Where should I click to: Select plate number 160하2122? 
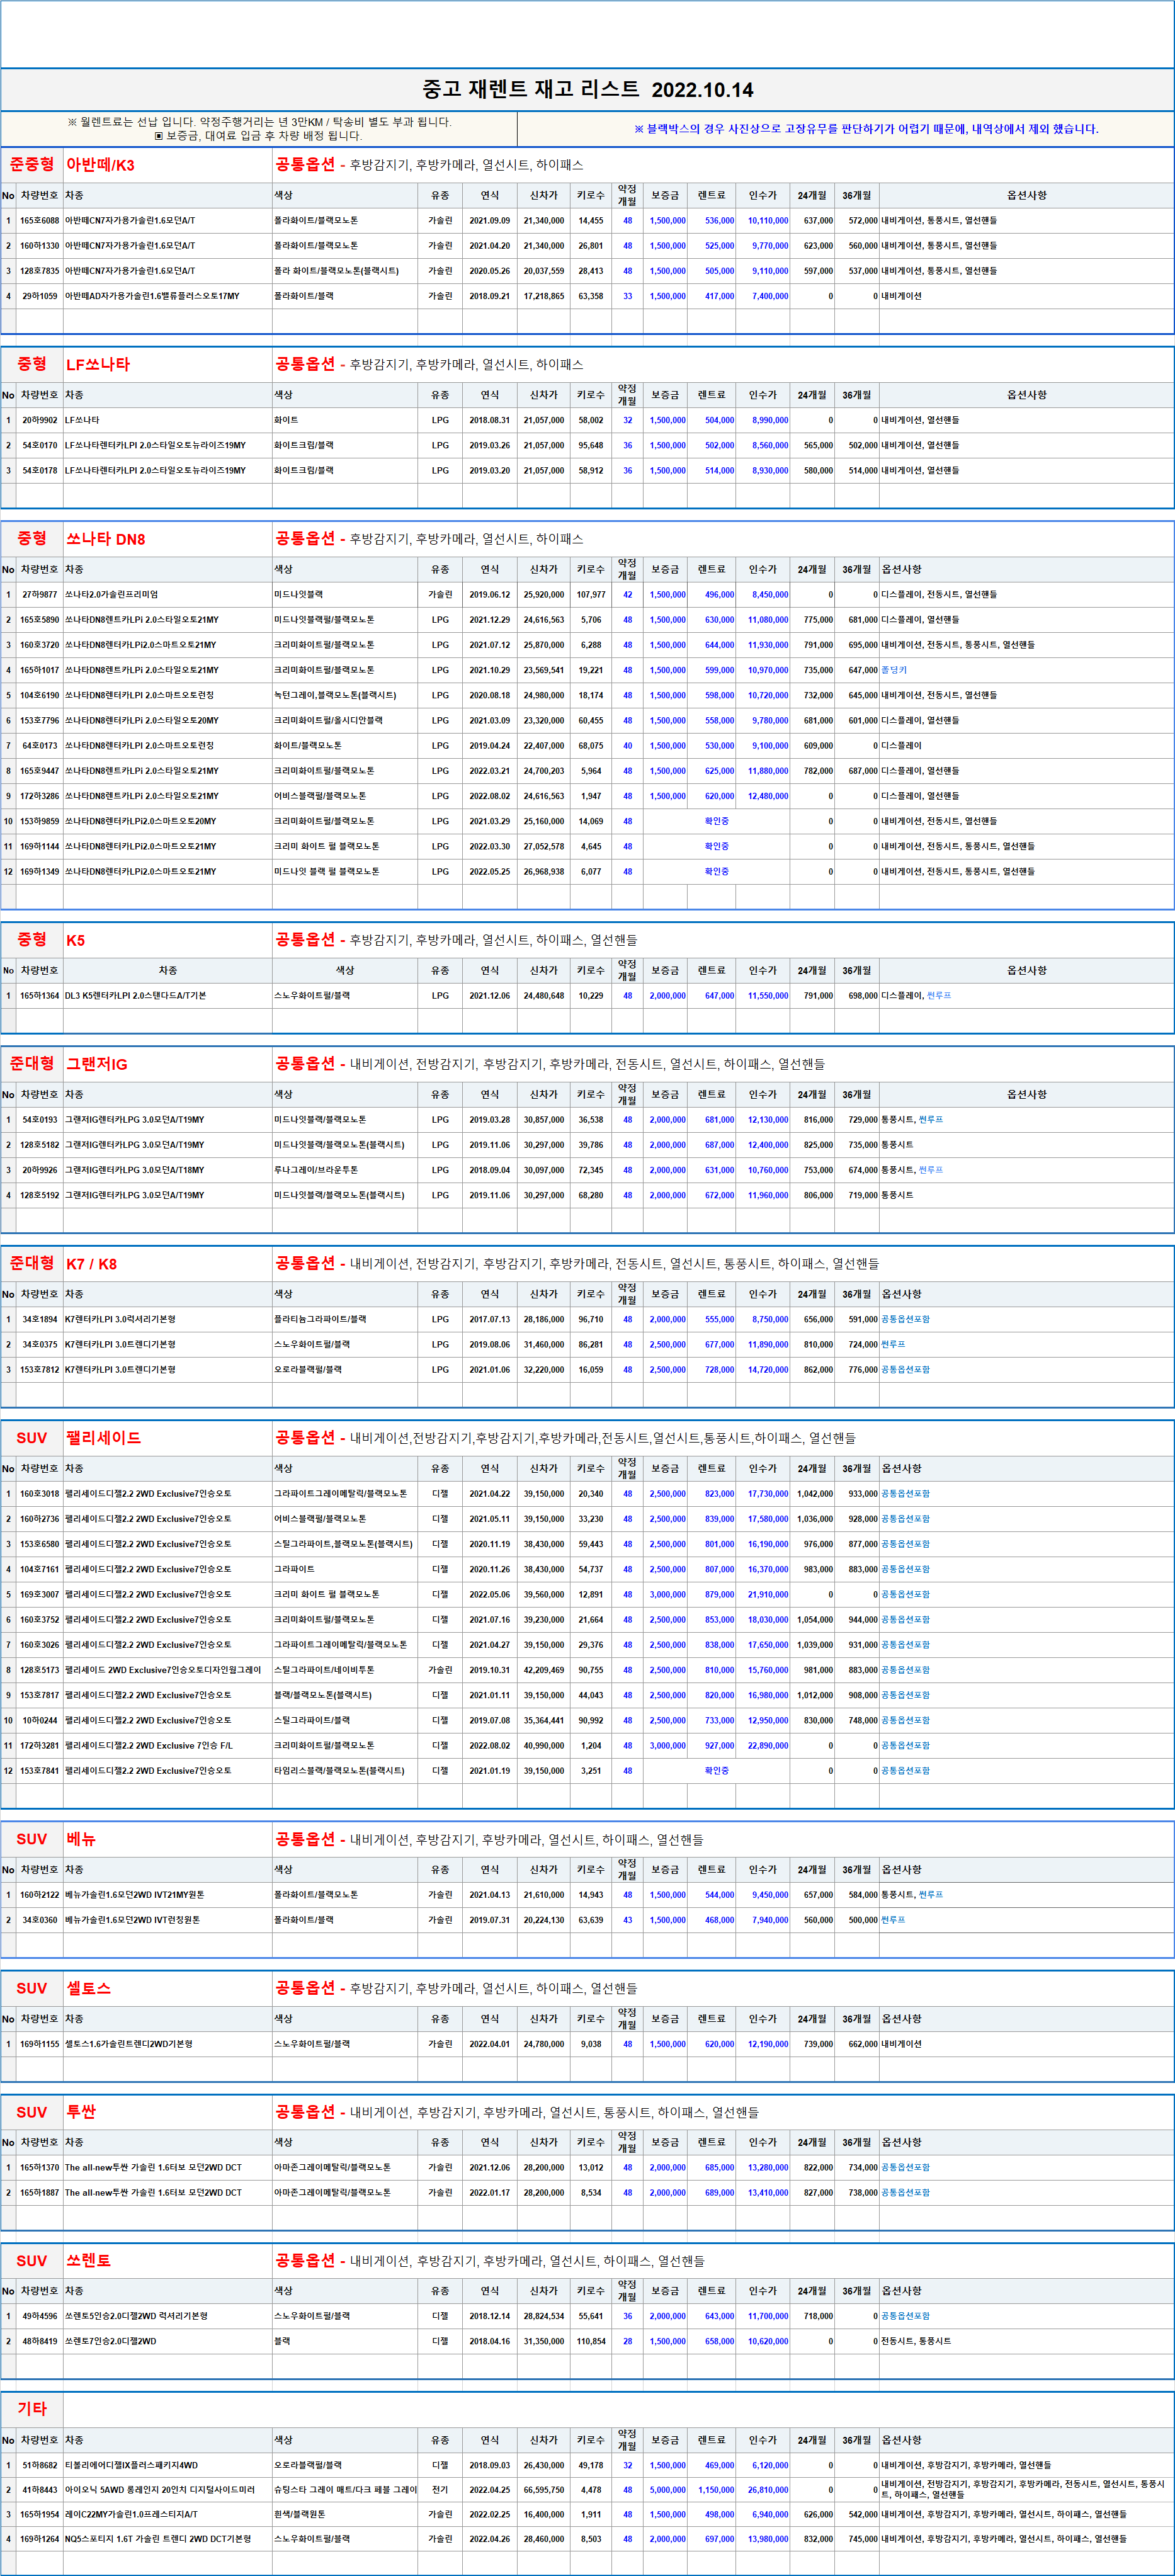[x=40, y=1894]
